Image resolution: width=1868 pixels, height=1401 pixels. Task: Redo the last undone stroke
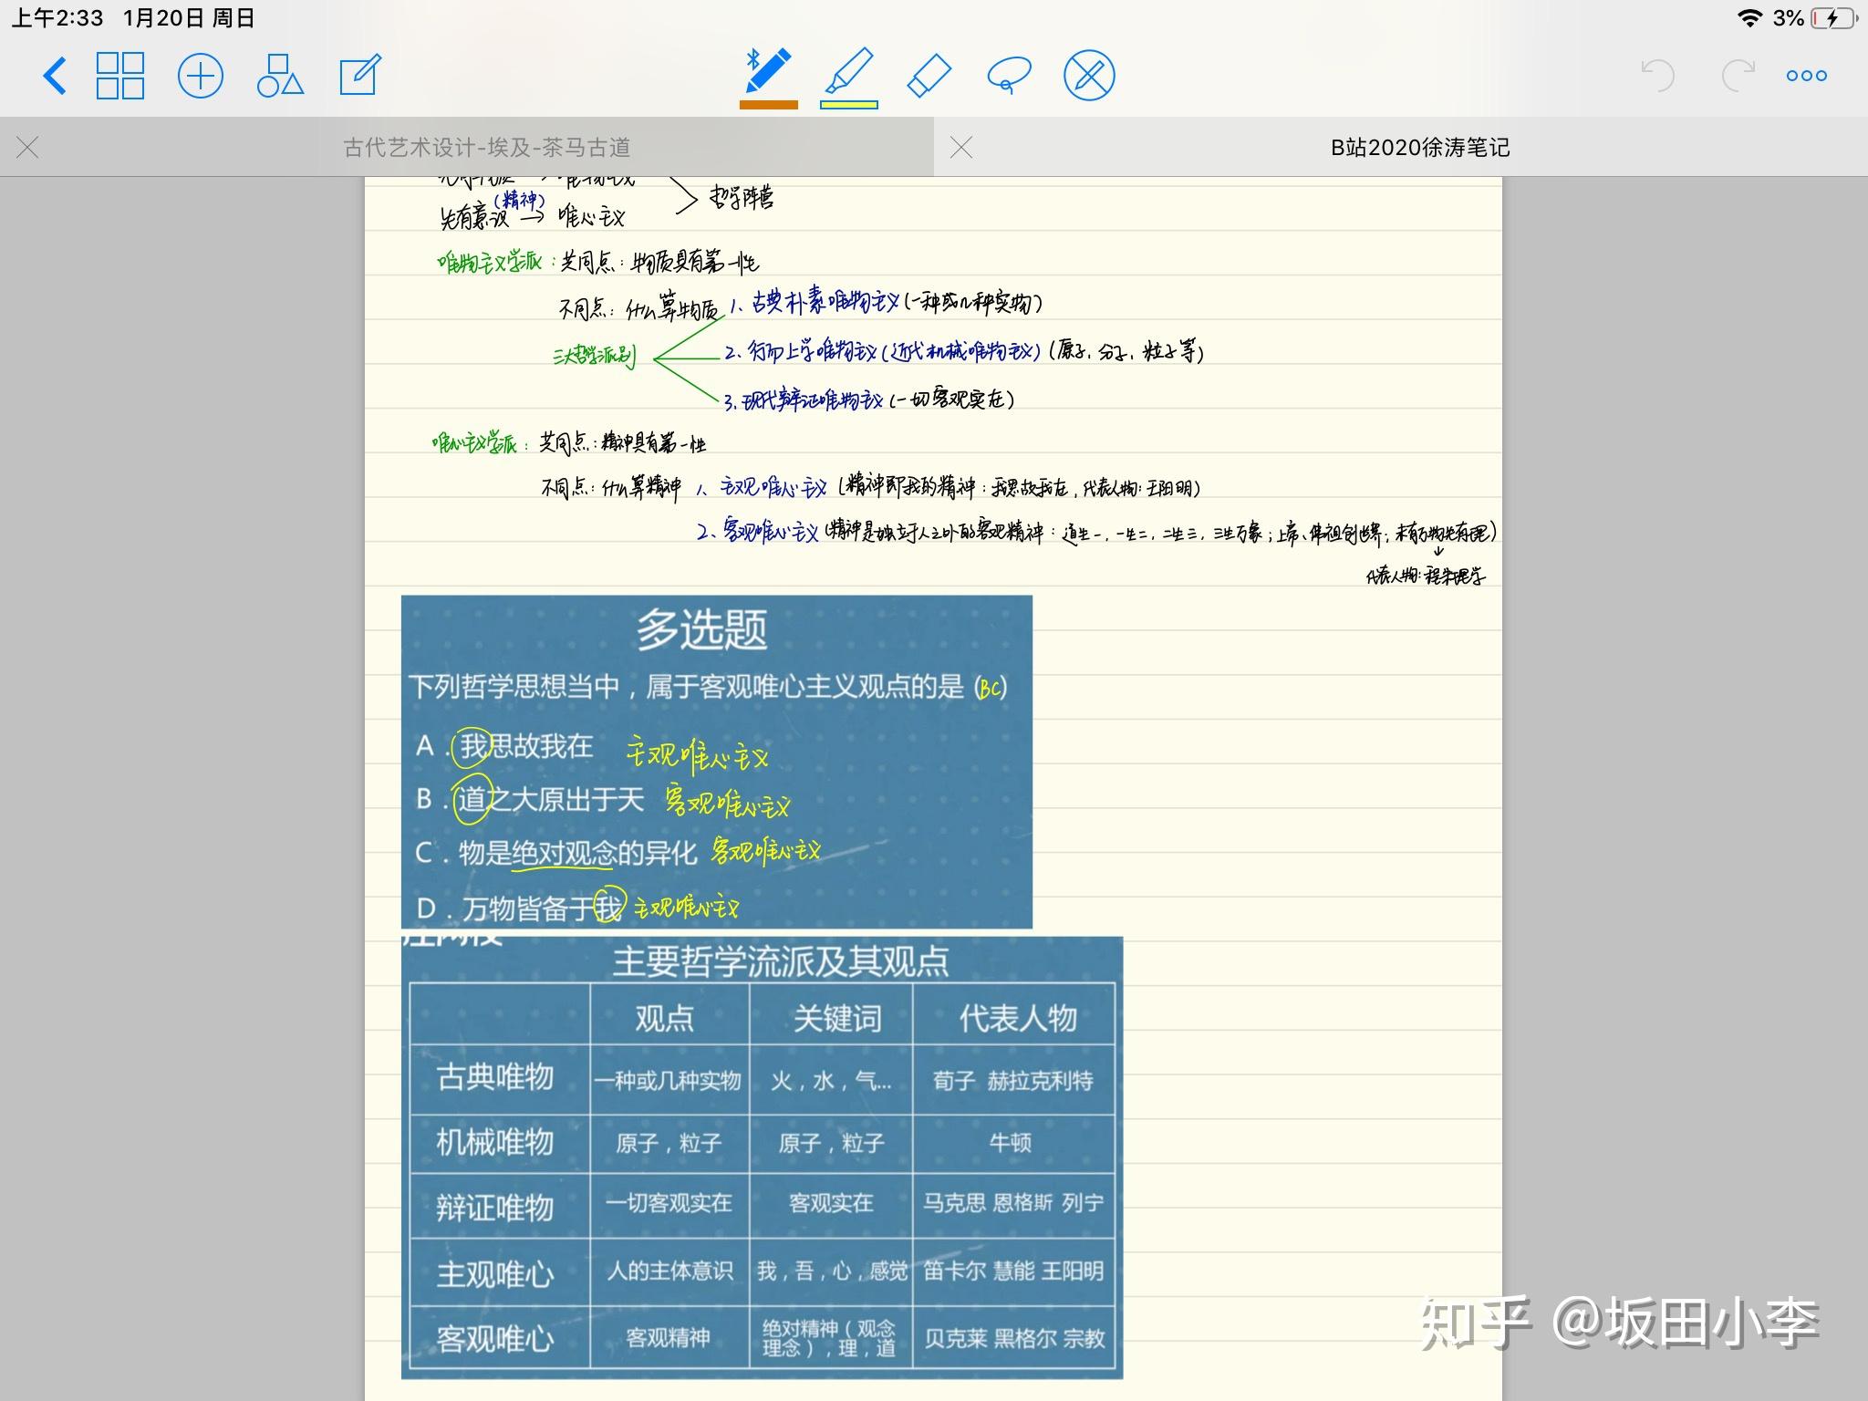tap(1738, 76)
